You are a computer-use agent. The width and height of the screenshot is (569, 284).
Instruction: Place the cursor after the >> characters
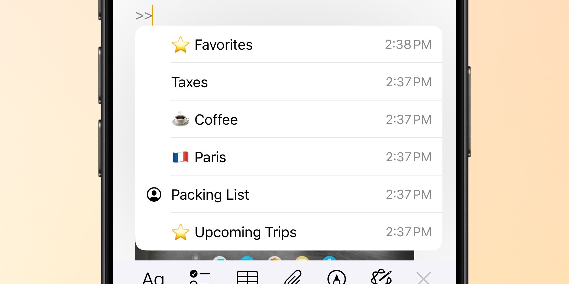(152, 14)
